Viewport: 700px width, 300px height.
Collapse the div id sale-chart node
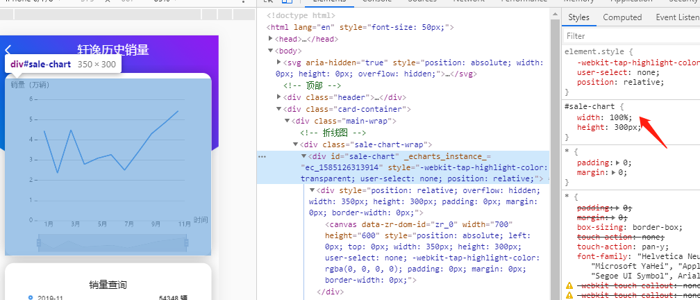[x=304, y=156]
